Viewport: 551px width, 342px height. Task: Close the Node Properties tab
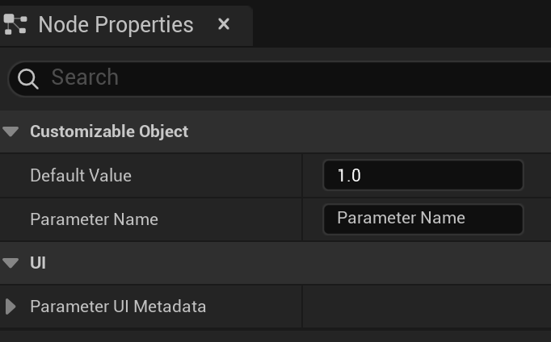pos(224,24)
